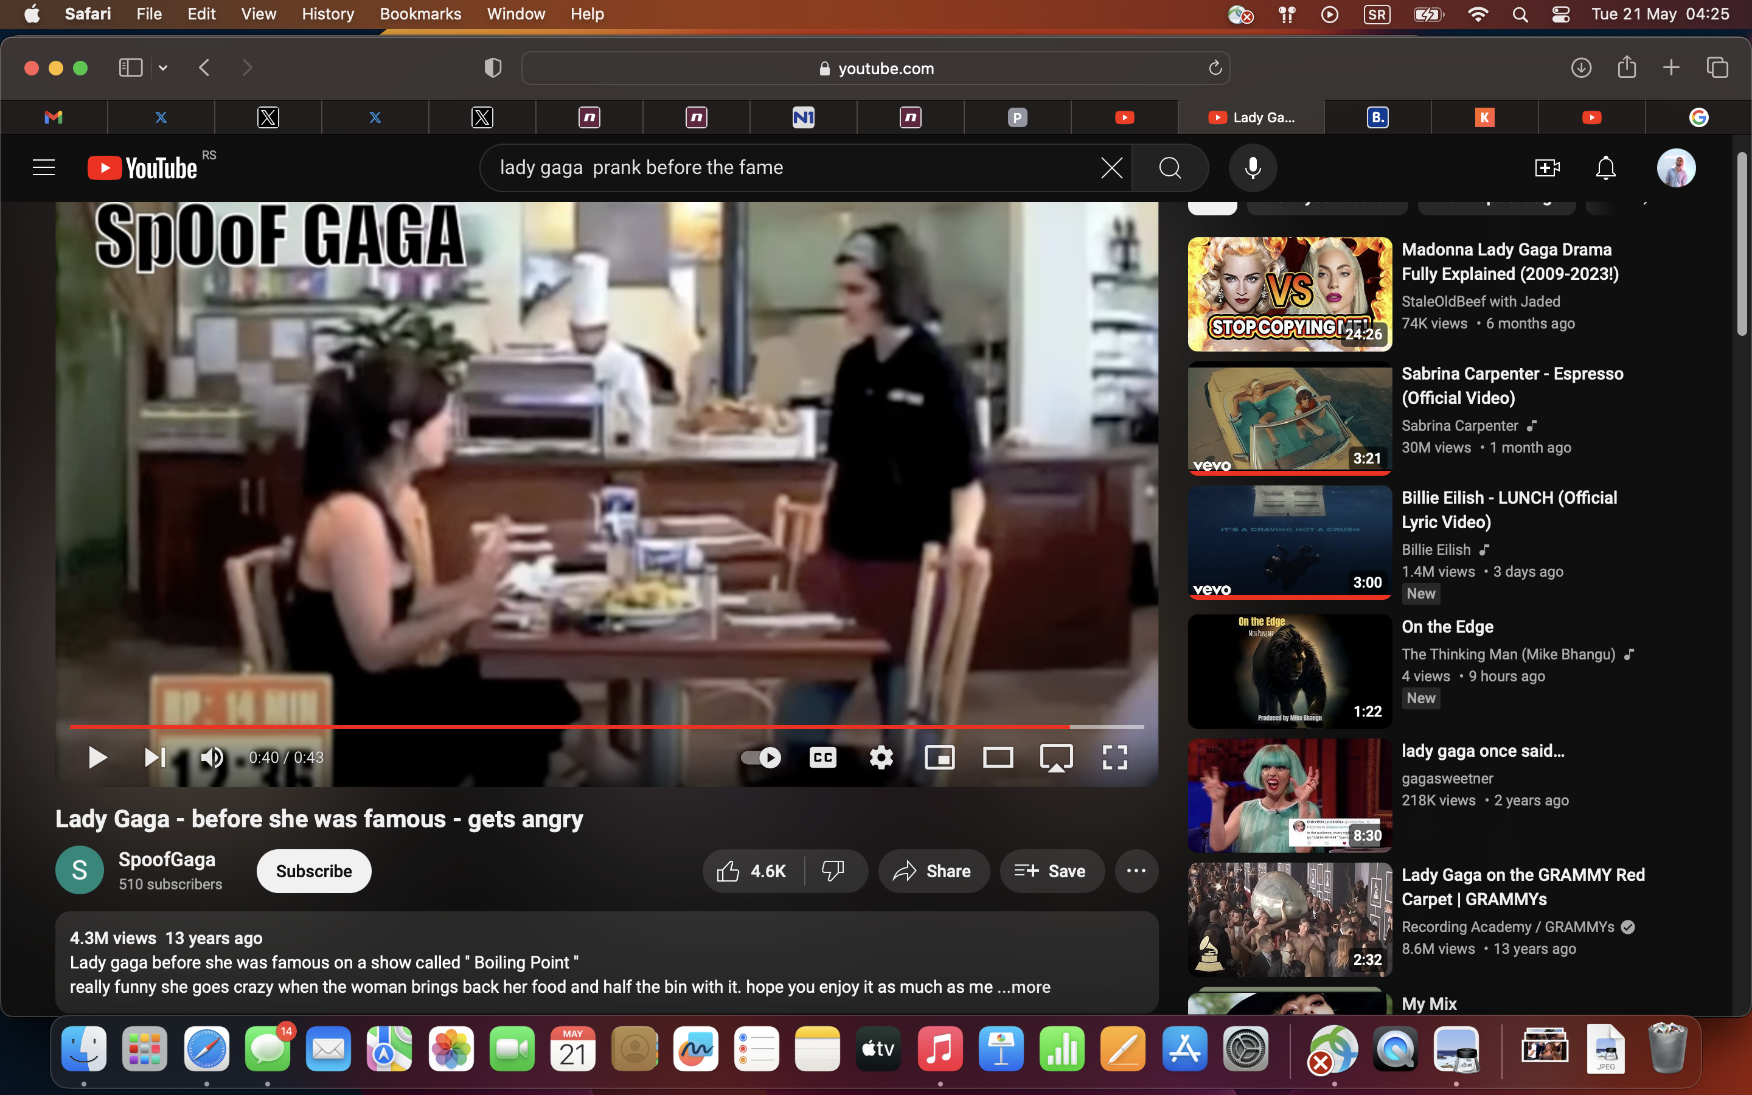The width and height of the screenshot is (1752, 1095).
Task: Search with your voice microphone
Action: point(1253,168)
